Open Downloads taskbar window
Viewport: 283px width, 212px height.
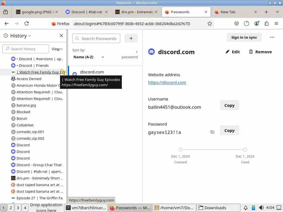(218, 208)
